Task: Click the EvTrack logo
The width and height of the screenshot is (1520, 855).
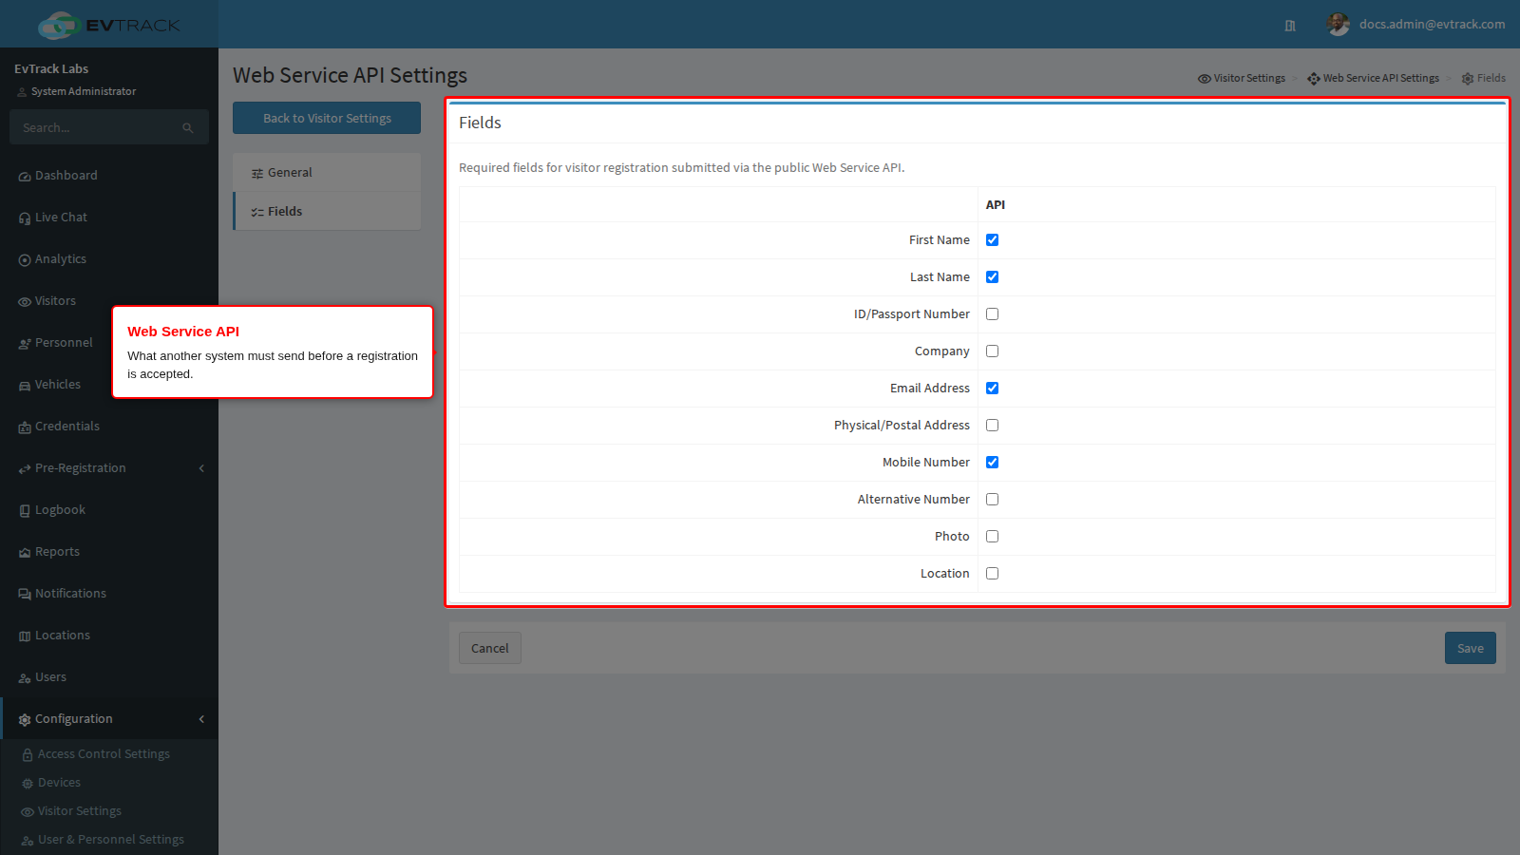Action: coord(108,25)
